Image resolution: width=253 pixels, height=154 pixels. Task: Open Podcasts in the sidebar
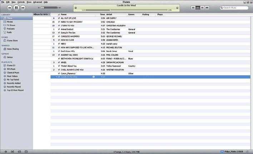pos(11,29)
